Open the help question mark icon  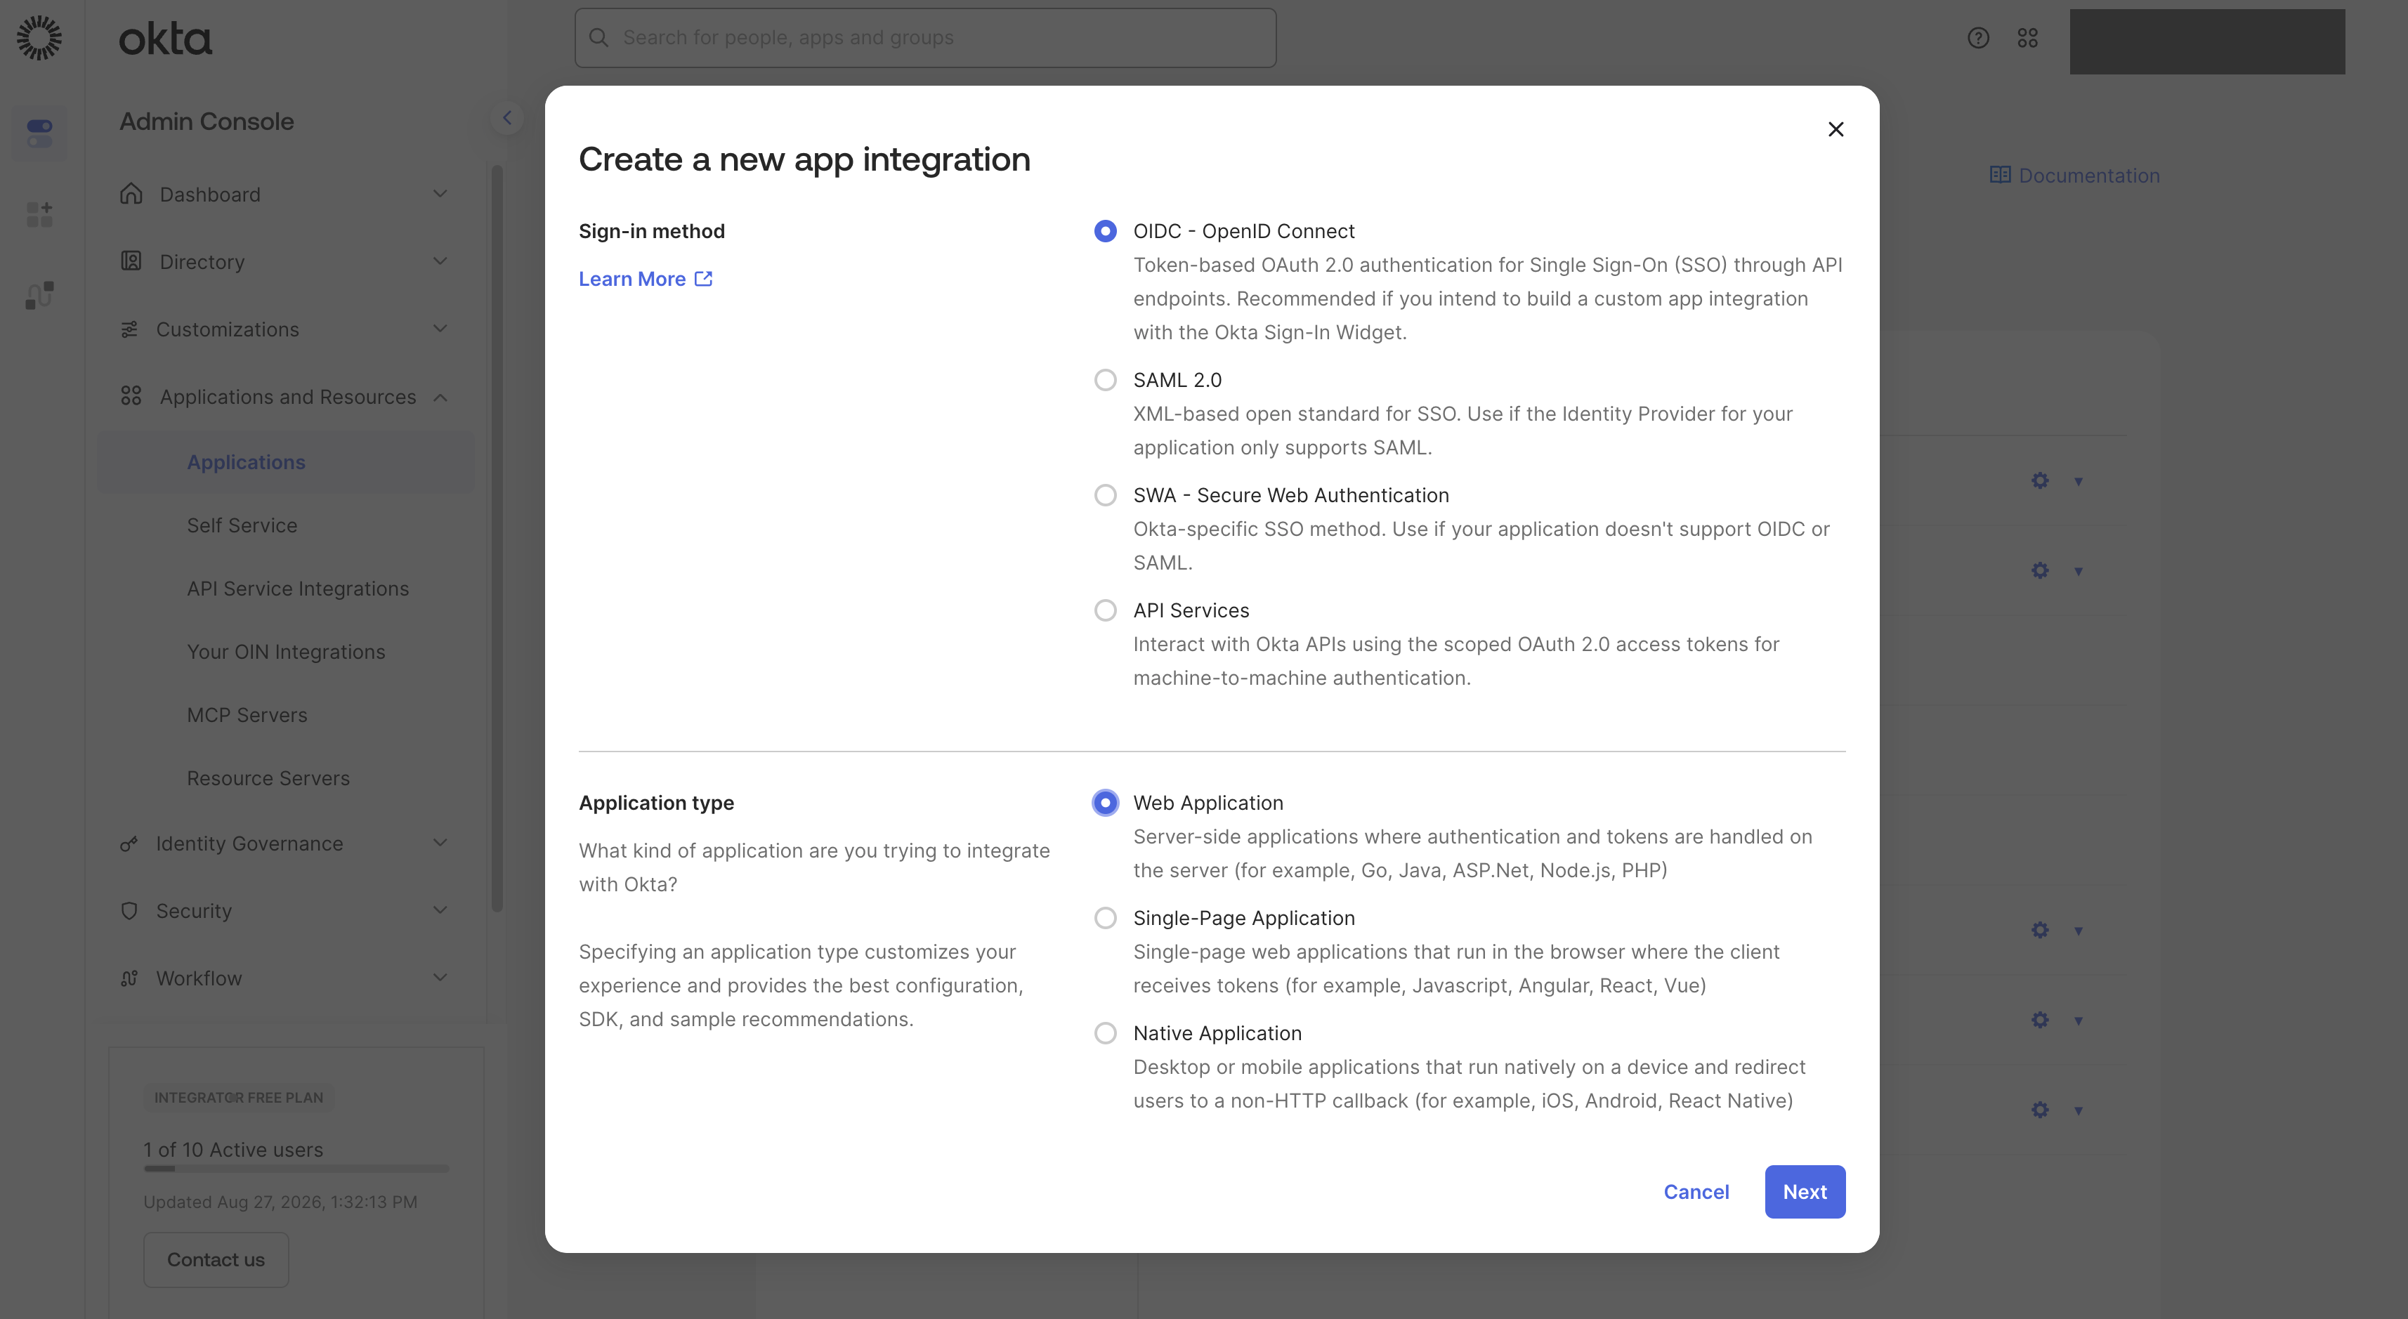(1978, 37)
